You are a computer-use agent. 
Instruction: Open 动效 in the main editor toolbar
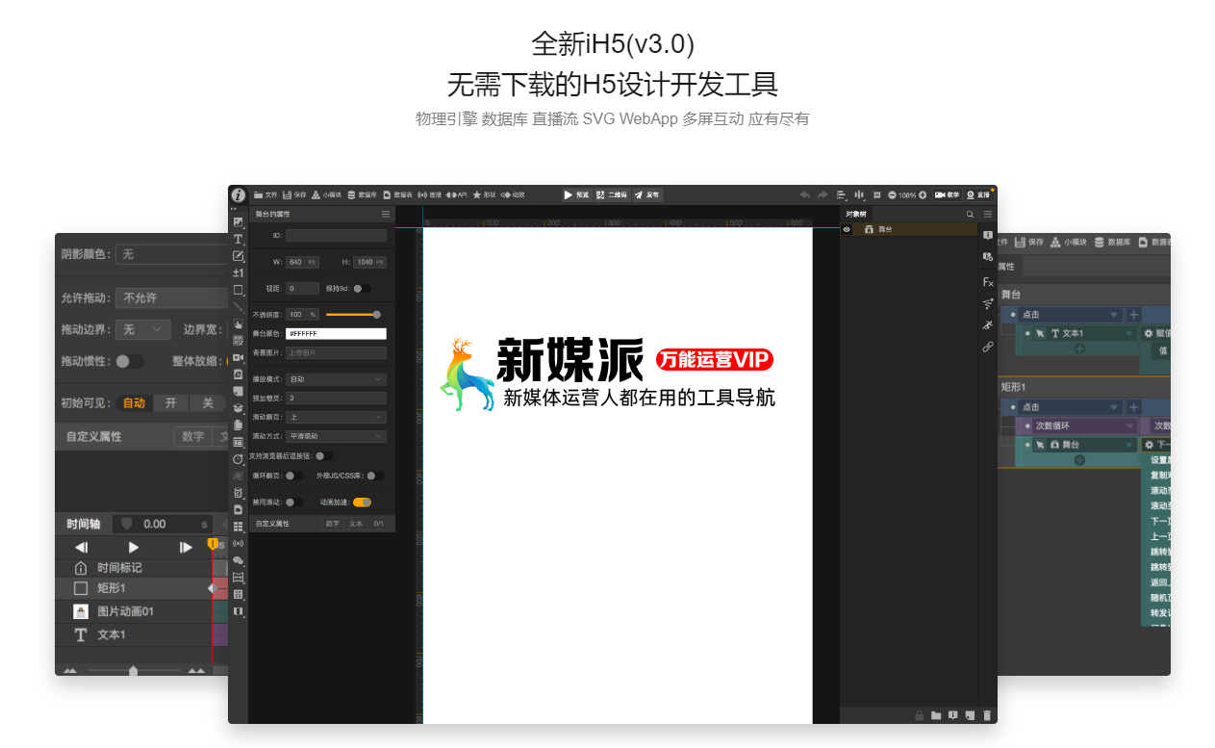click(x=513, y=194)
